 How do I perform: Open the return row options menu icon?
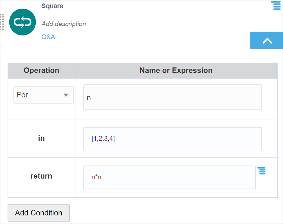(x=262, y=171)
